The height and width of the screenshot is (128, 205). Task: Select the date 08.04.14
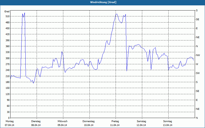[36, 125]
